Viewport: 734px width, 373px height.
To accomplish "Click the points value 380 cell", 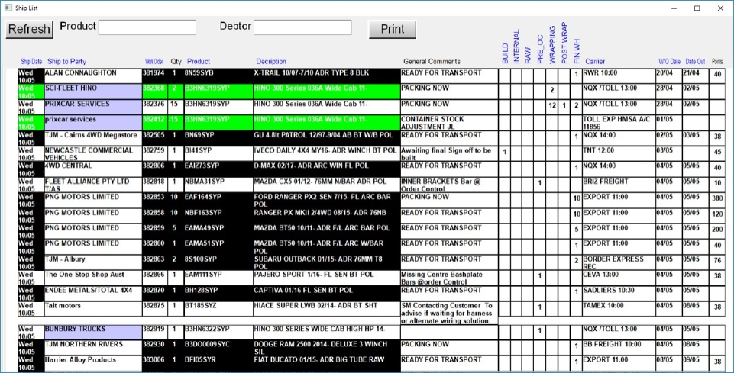I will click(x=716, y=199).
